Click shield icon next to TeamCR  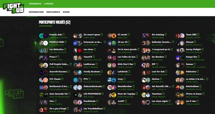94,57
